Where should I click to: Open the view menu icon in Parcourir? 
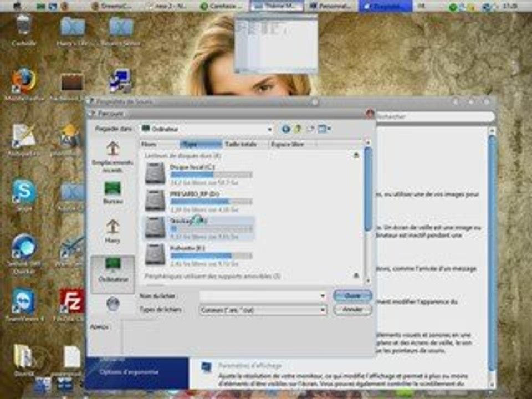[x=324, y=129]
